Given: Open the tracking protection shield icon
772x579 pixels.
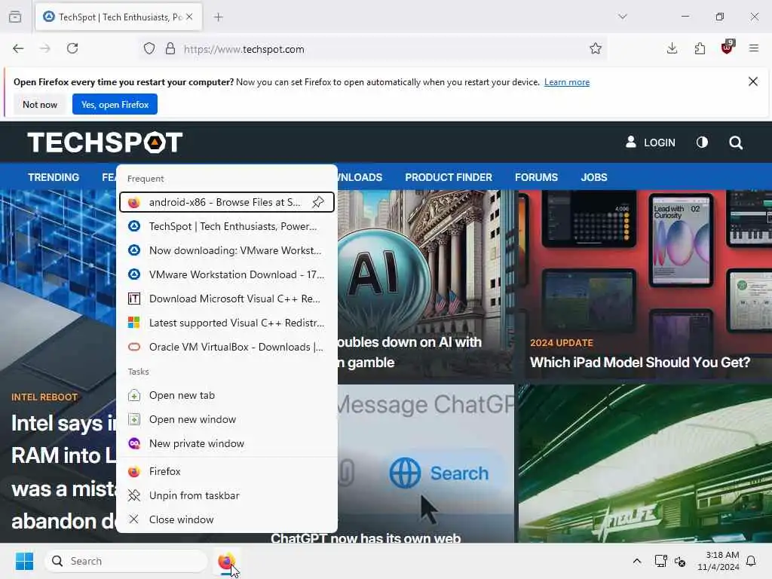Looking at the screenshot, I should (x=149, y=49).
